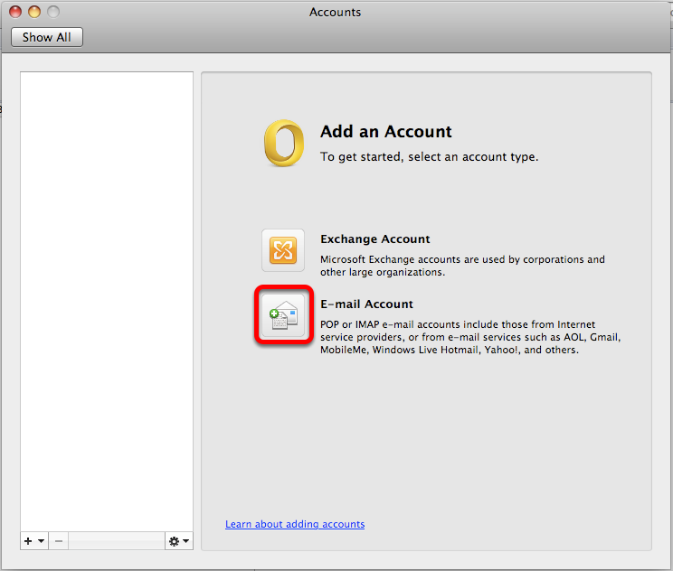The width and height of the screenshot is (673, 571).
Task: Click the minus remove account button
Action: (x=59, y=541)
